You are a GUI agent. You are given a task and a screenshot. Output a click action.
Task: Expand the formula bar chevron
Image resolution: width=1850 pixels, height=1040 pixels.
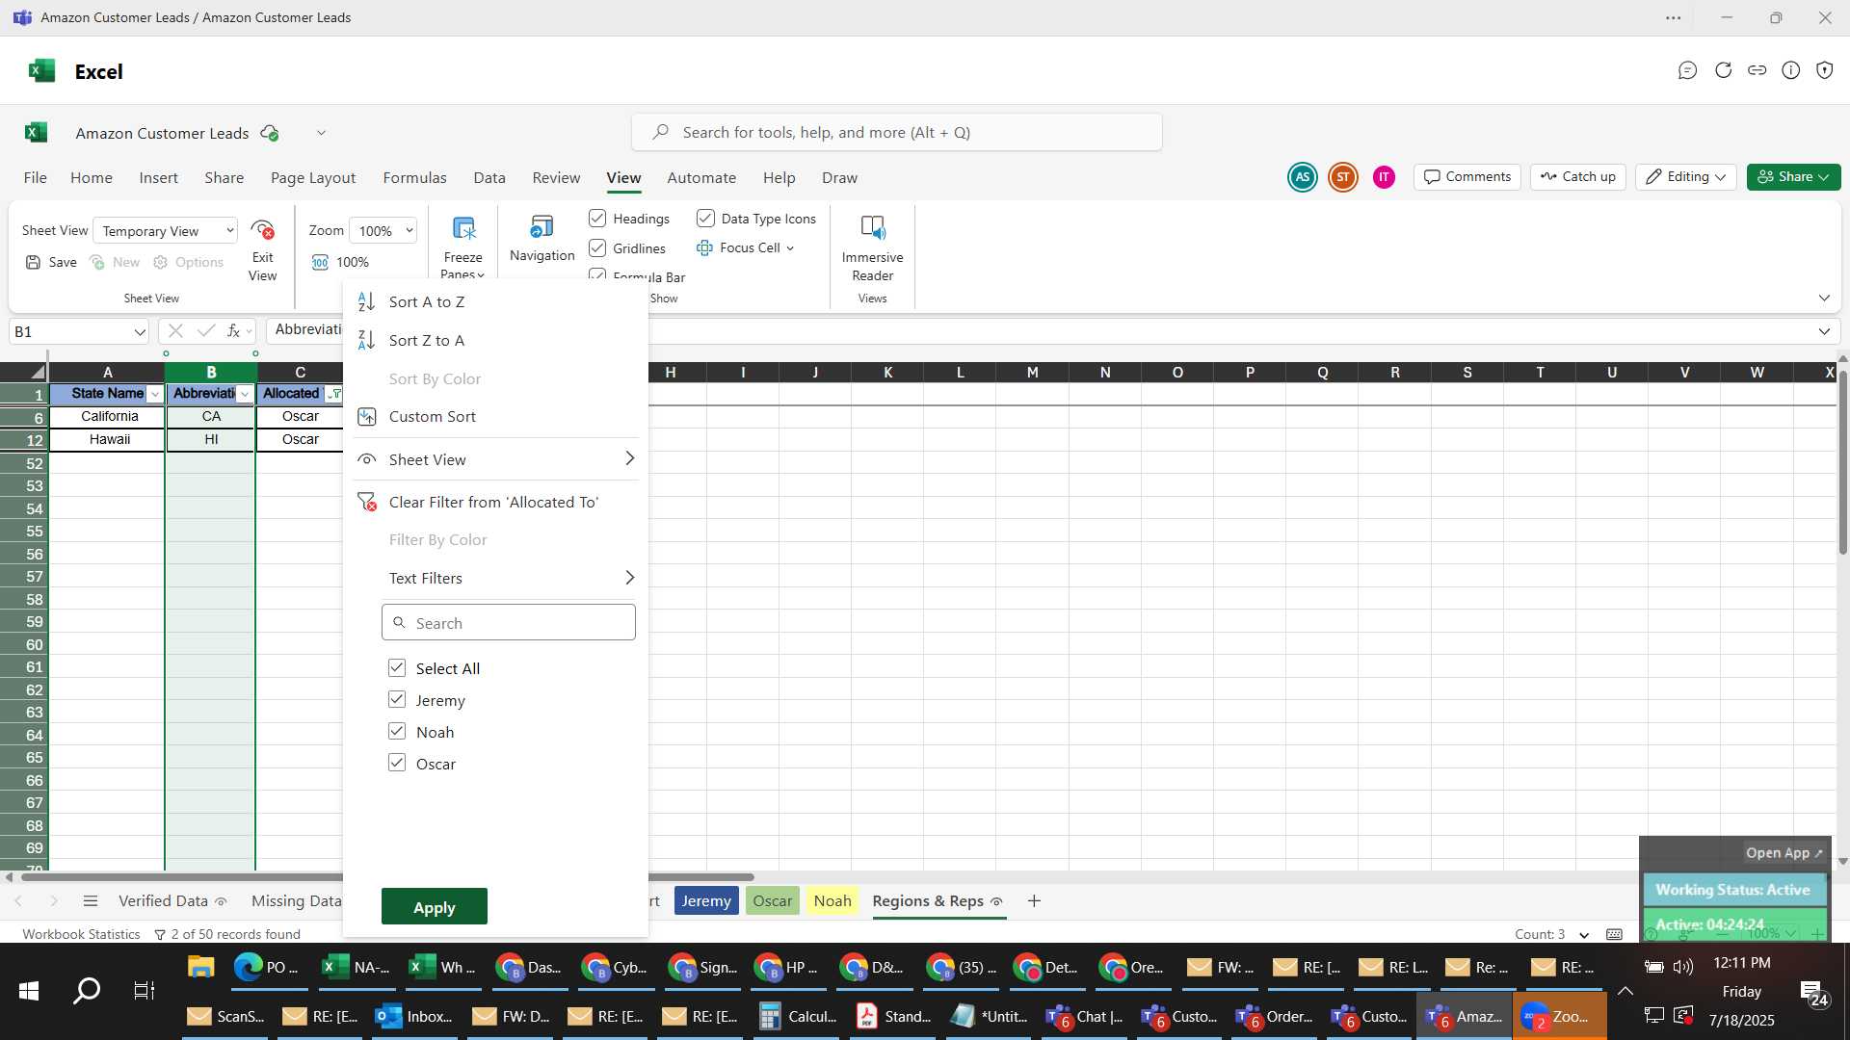click(x=1824, y=331)
